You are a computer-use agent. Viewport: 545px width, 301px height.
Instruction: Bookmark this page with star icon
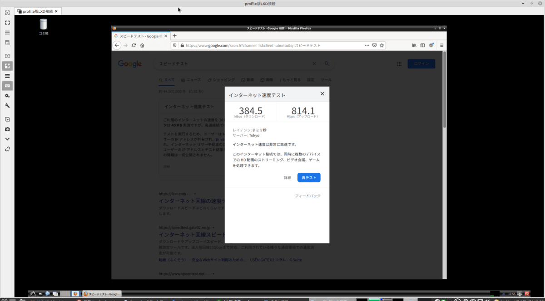[x=382, y=45]
